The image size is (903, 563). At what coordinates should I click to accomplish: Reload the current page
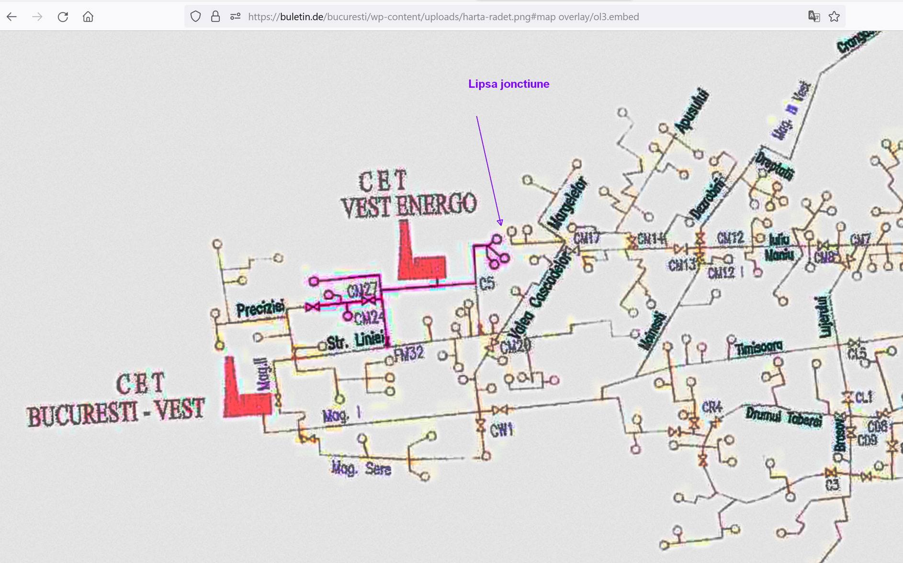click(x=63, y=17)
